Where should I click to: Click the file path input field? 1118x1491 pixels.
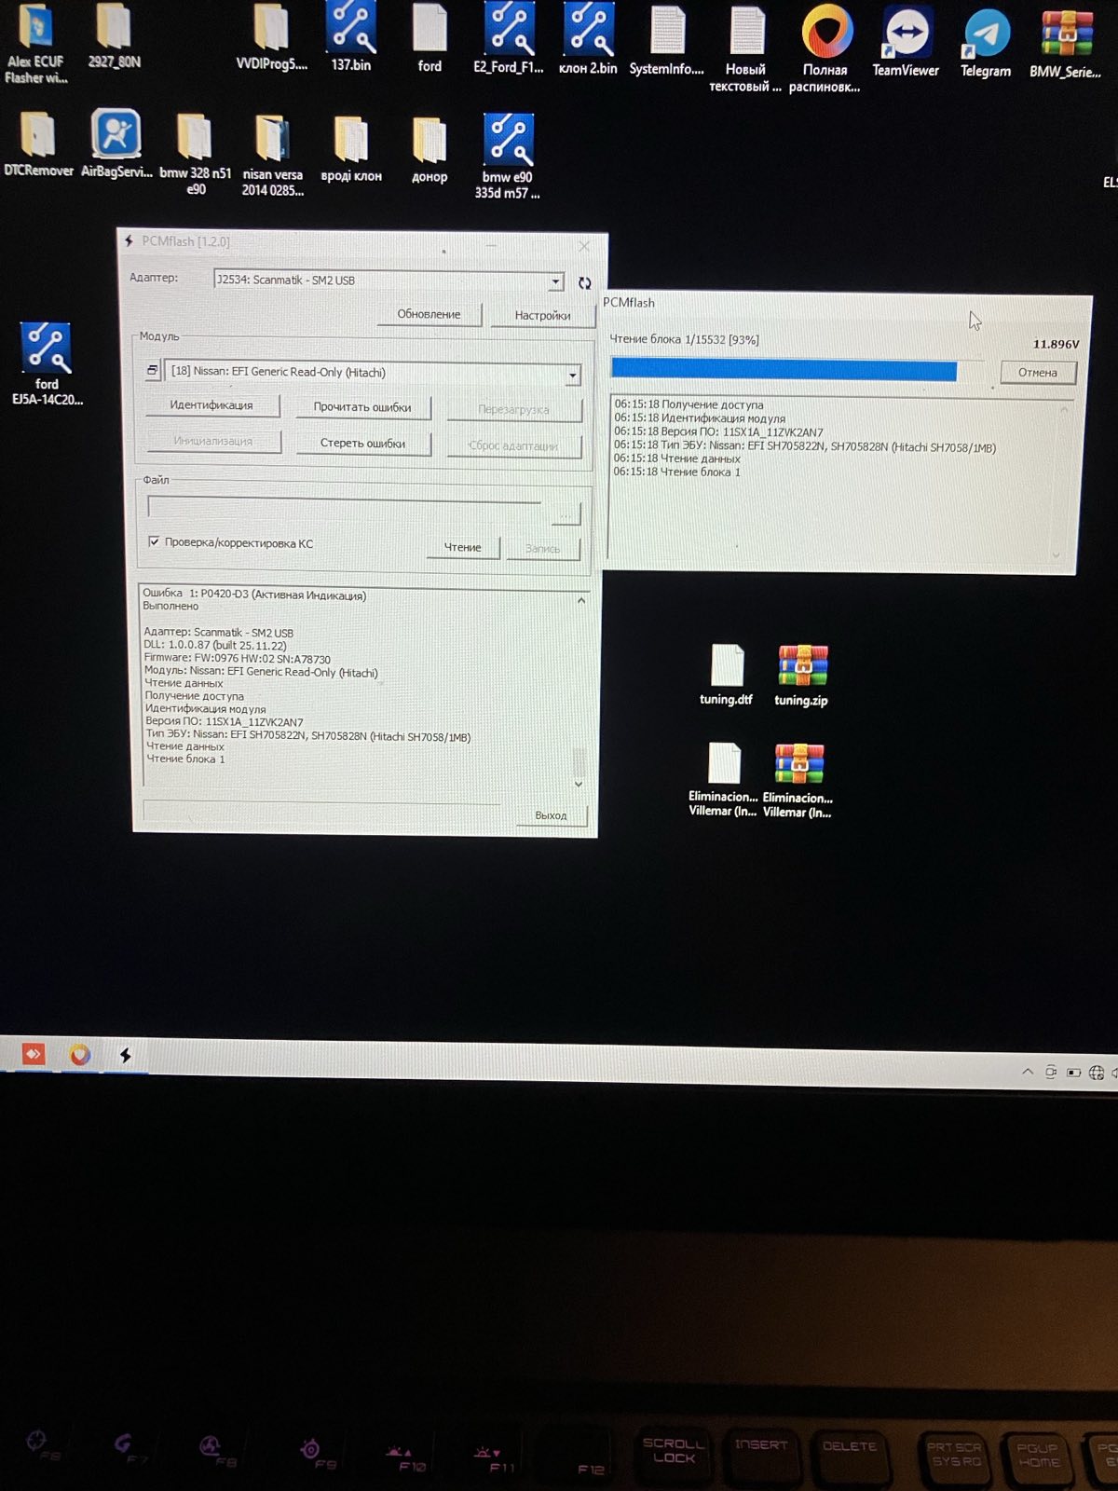(347, 510)
